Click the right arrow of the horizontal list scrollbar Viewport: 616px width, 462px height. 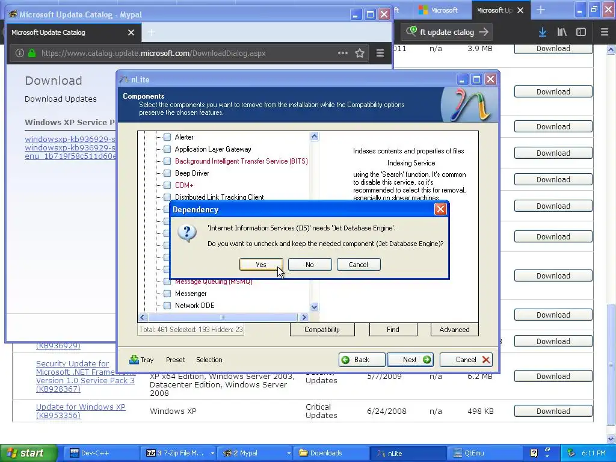click(304, 317)
